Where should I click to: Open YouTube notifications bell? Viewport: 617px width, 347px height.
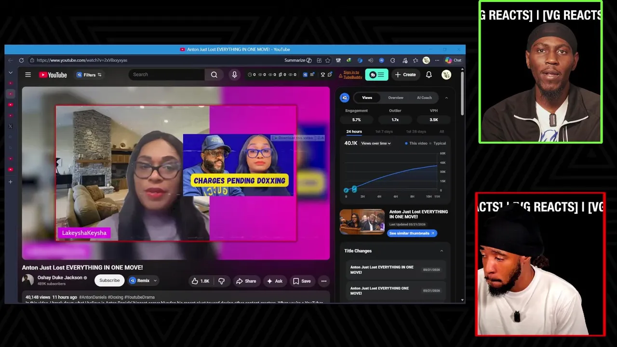coord(429,75)
